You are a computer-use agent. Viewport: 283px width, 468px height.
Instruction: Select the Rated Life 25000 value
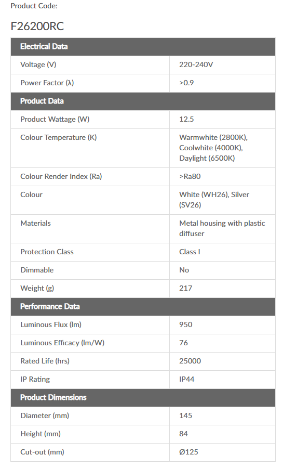click(190, 361)
